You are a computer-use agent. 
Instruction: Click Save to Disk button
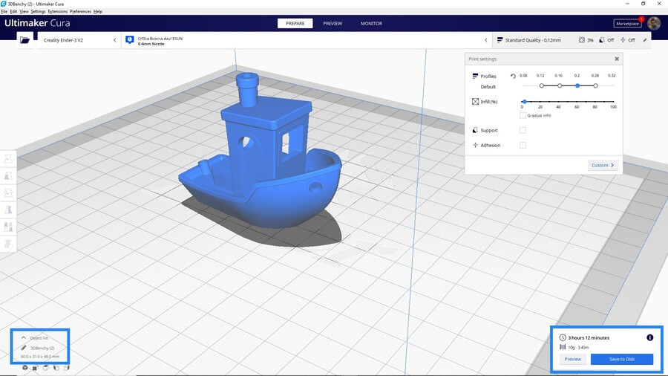[x=621, y=359]
